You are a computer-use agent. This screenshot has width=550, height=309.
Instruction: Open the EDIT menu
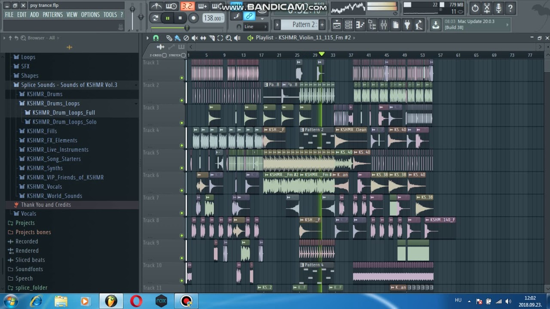[22, 15]
